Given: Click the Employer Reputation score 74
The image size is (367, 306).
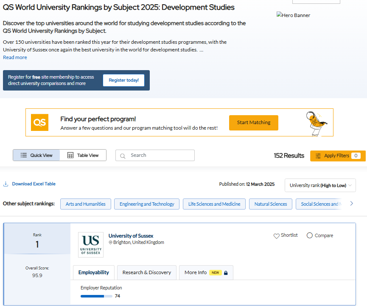Looking at the screenshot, I should tap(118, 296).
